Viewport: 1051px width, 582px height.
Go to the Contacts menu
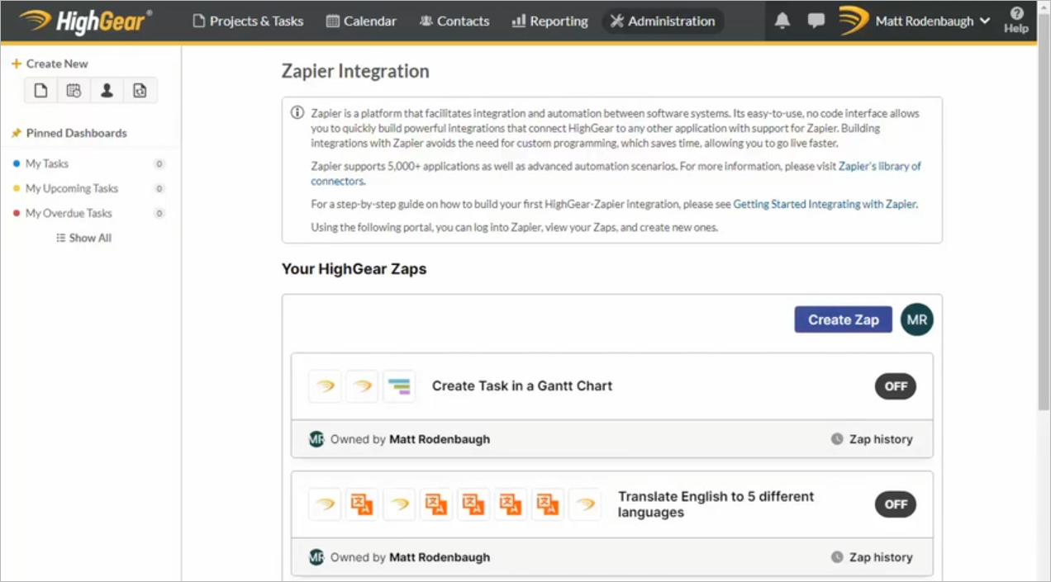[454, 21]
